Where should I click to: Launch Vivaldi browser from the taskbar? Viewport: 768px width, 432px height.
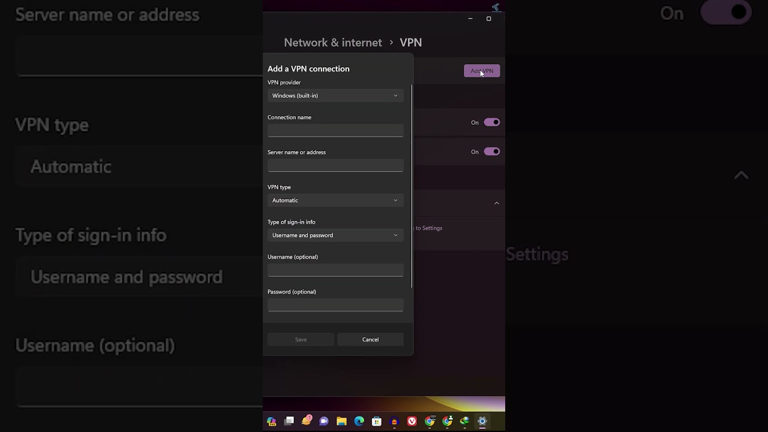coord(412,421)
